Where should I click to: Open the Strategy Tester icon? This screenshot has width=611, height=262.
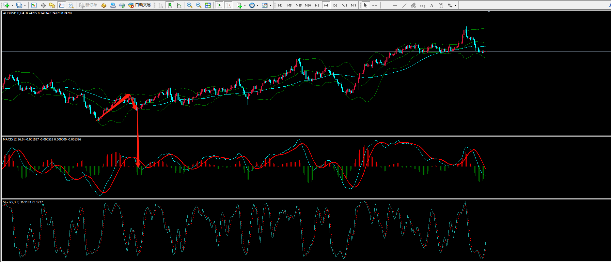coord(70,5)
